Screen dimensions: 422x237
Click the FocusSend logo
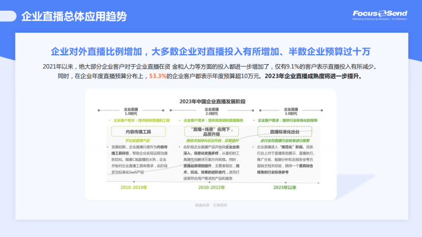point(380,15)
